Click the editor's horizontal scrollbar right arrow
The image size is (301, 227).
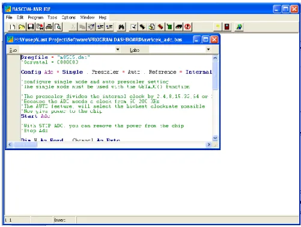coord(208,144)
